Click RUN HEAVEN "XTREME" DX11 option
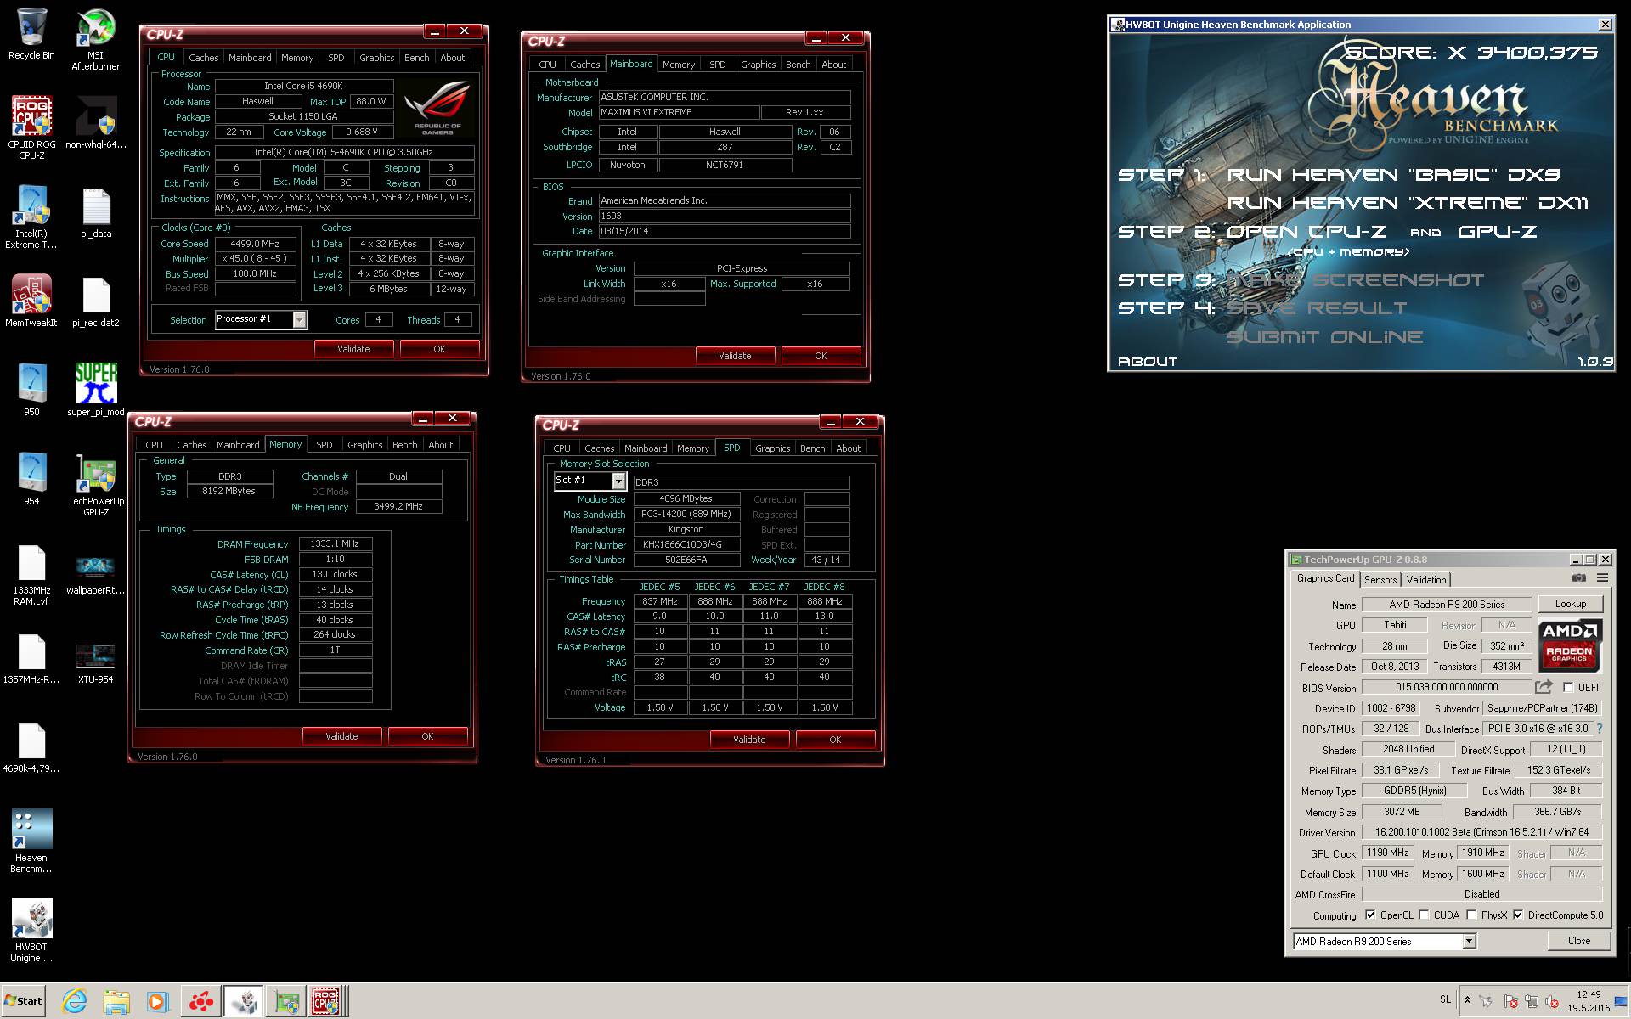The image size is (1631, 1019). coord(1408,203)
